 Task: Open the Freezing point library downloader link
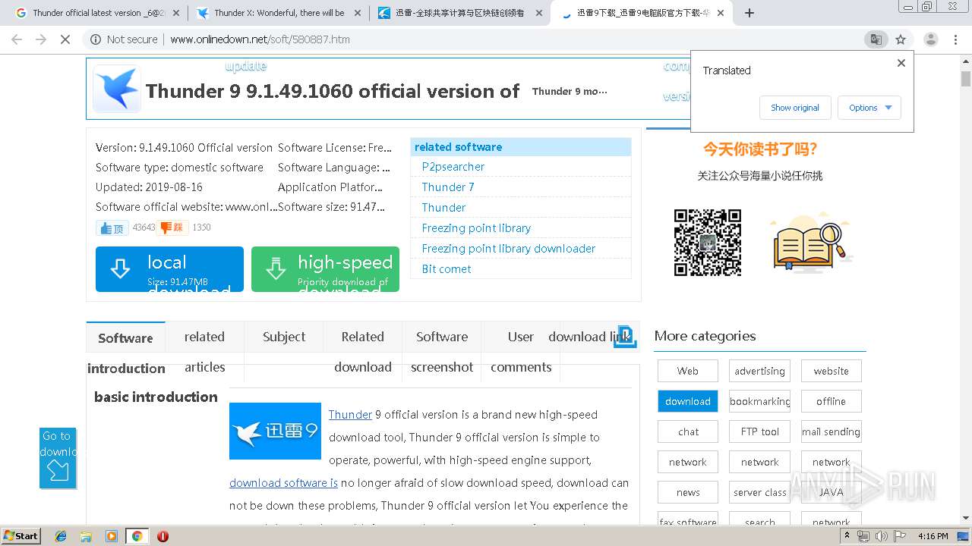pyautogui.click(x=509, y=249)
